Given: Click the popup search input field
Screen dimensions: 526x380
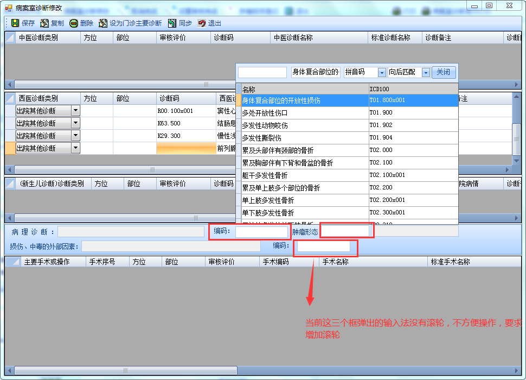Looking at the screenshot, I should [262, 72].
